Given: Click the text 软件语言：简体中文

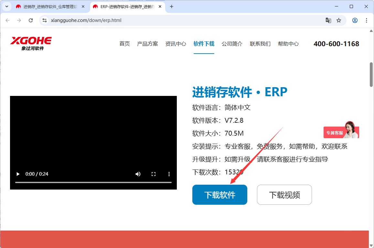Looking at the screenshot, I should click(221, 108).
